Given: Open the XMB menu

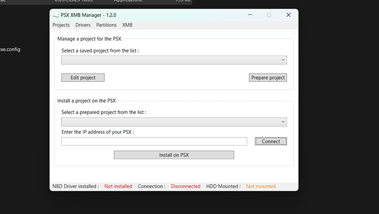Looking at the screenshot, I should 127,25.
